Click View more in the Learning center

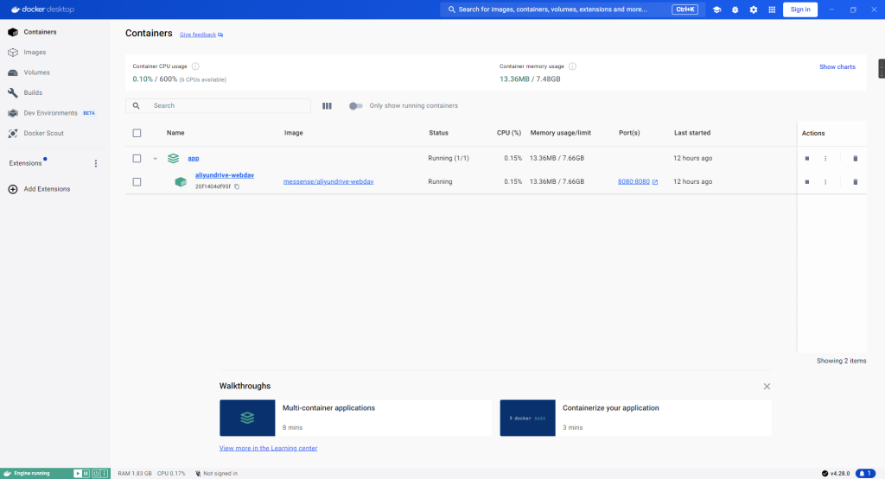tap(268, 449)
